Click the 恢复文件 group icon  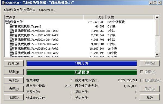(x=8, y=22)
